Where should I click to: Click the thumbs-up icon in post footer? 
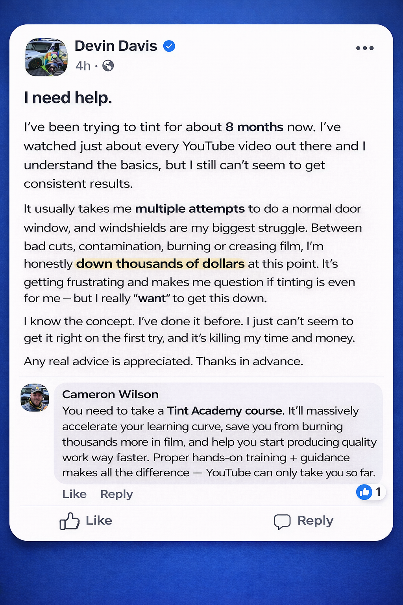[69, 521]
